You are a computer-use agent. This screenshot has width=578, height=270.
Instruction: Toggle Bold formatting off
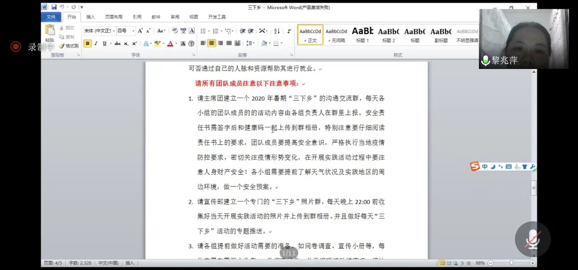(x=87, y=44)
